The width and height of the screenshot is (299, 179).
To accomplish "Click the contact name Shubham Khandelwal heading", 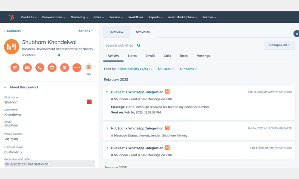I will (49, 42).
